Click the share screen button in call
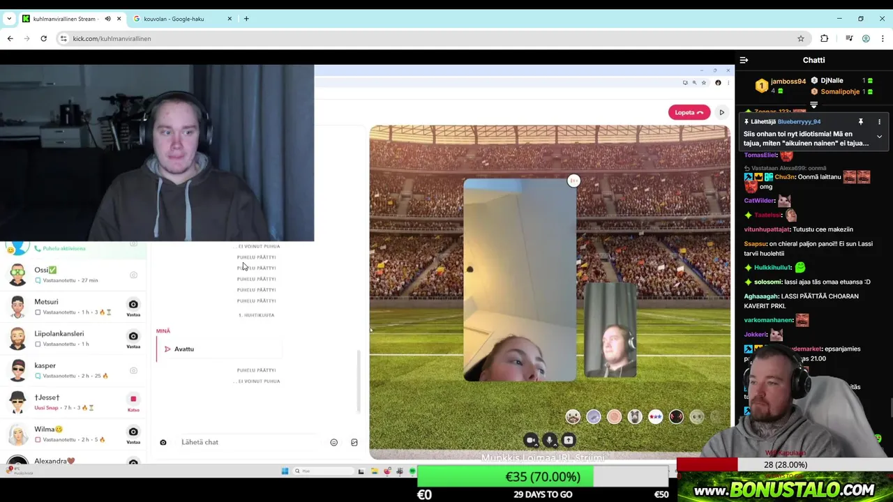This screenshot has height=502, width=893. click(569, 440)
